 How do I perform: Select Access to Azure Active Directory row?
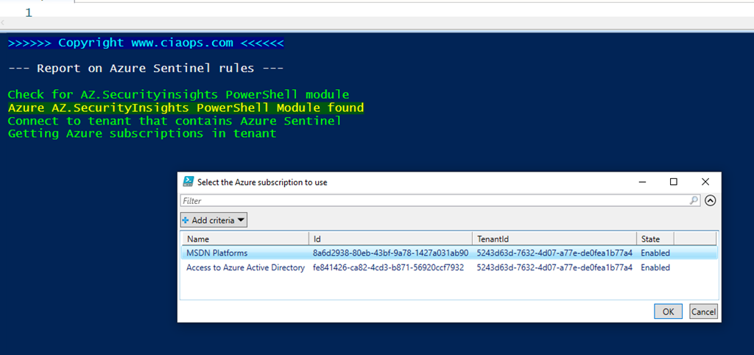click(x=245, y=268)
